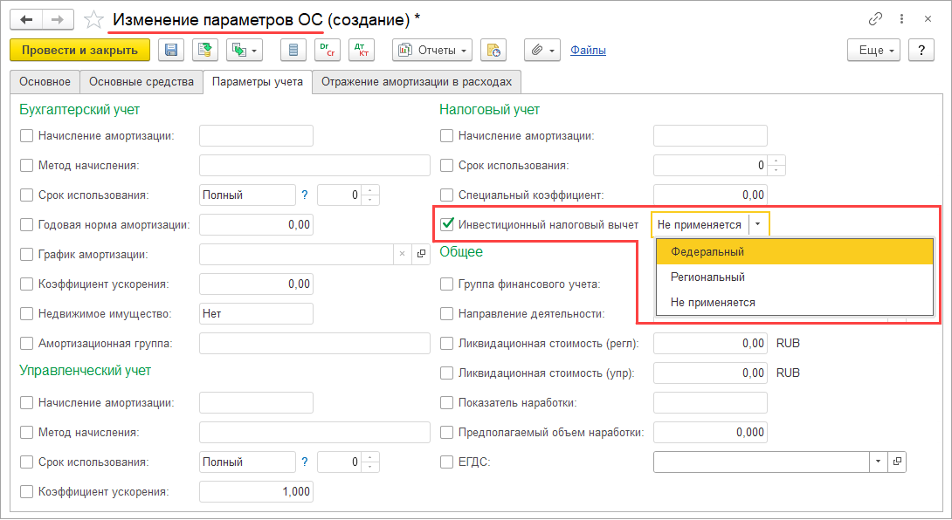The height and width of the screenshot is (520, 952).
Task: Check the Группа финансового учета checkbox
Action: point(447,284)
